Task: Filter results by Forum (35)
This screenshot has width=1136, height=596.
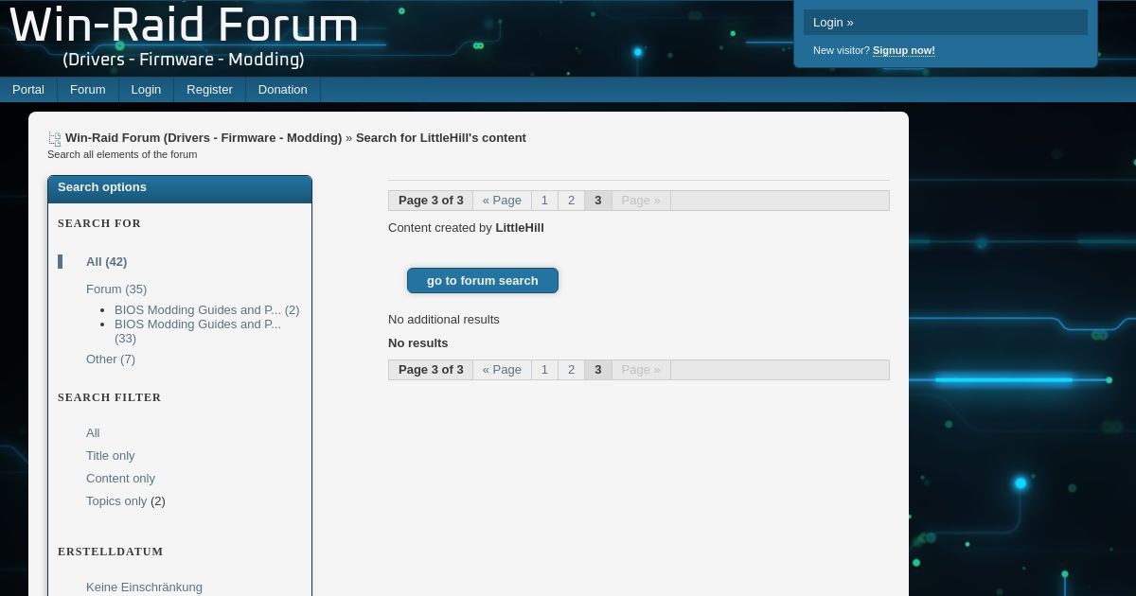Action: (116, 289)
